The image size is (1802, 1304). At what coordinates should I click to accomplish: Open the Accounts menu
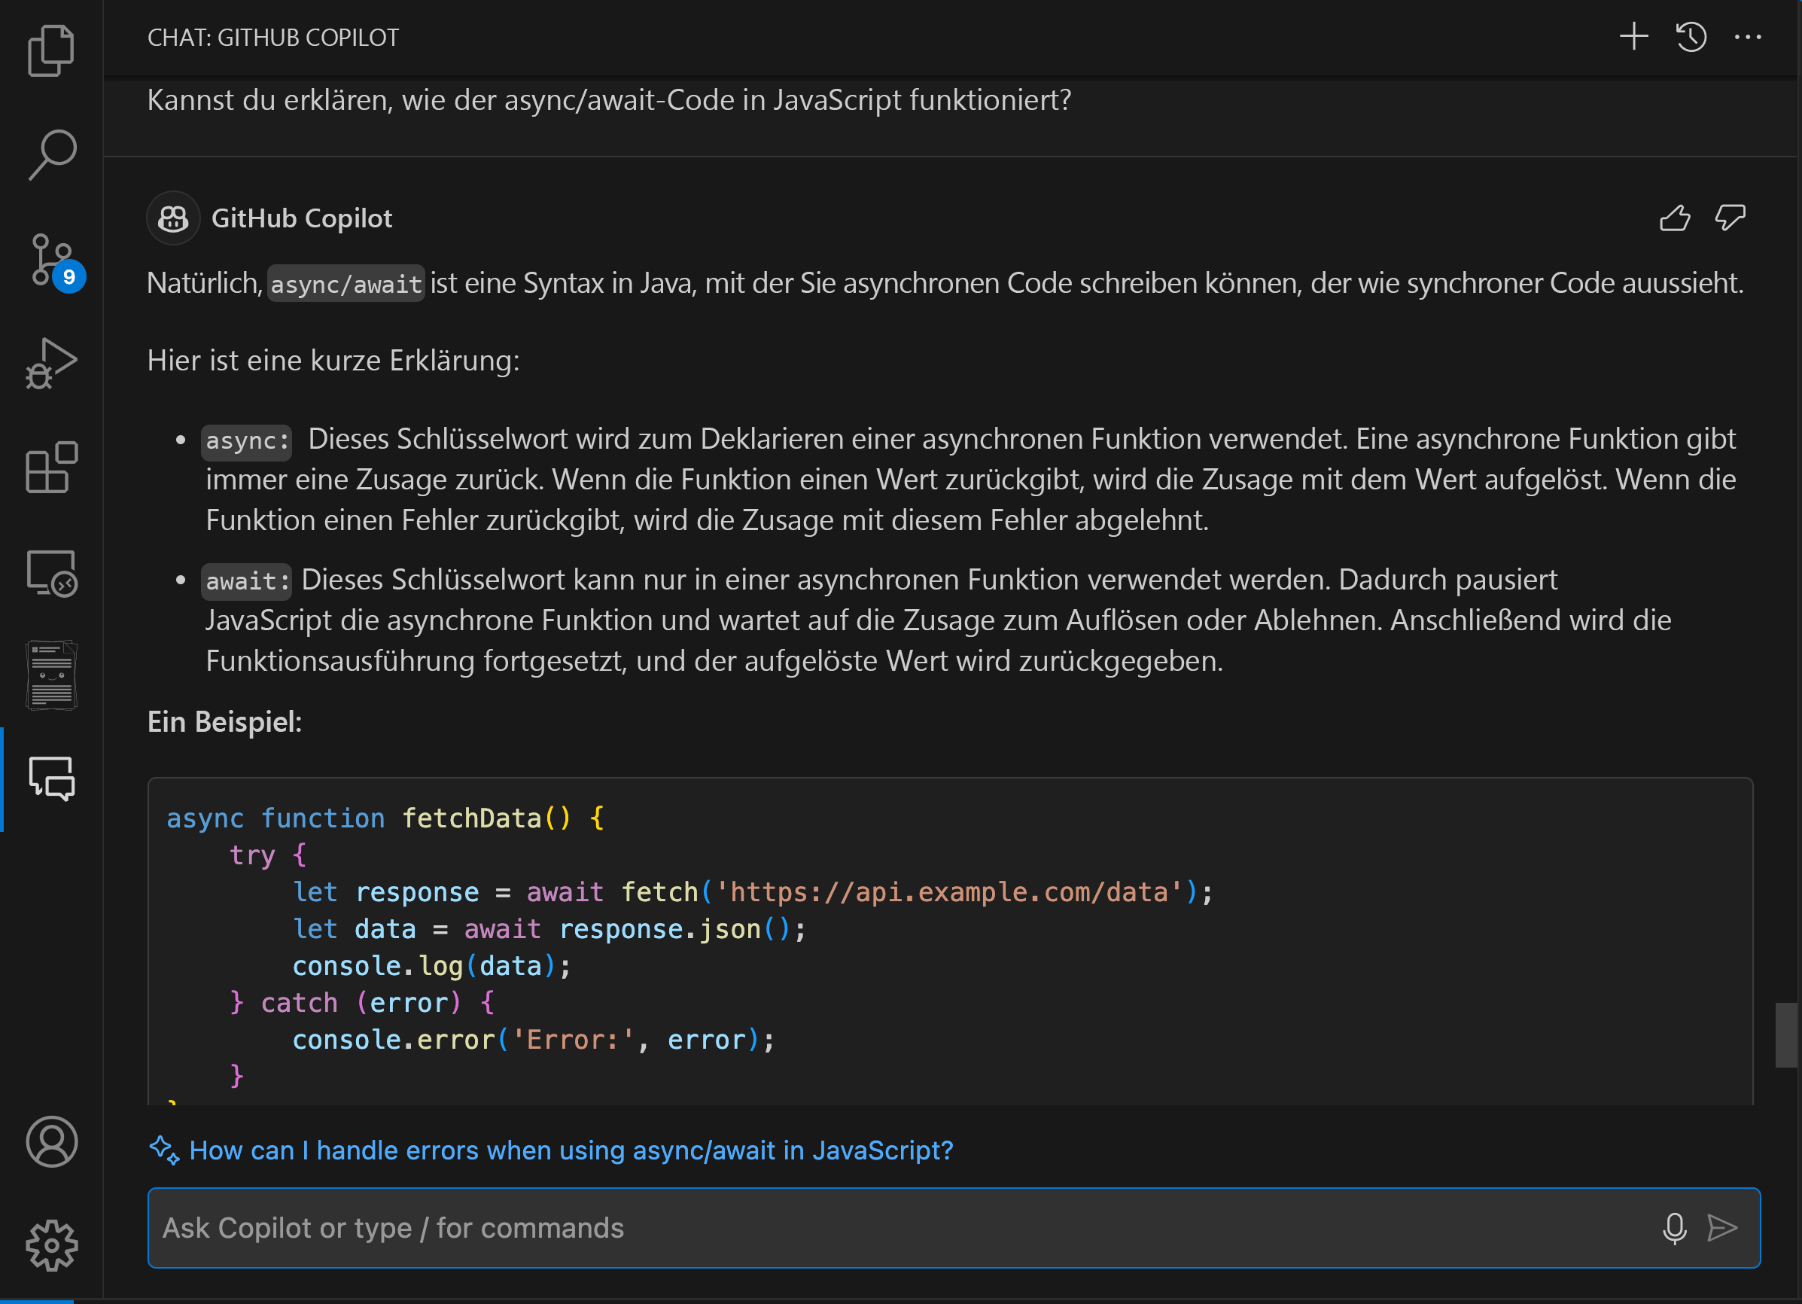(x=52, y=1142)
